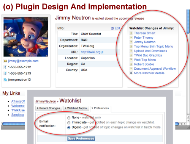This screenshot has width=190, height=144.
Task: Click the phone icon next to 1-555-555-1212
Action: 5,67
